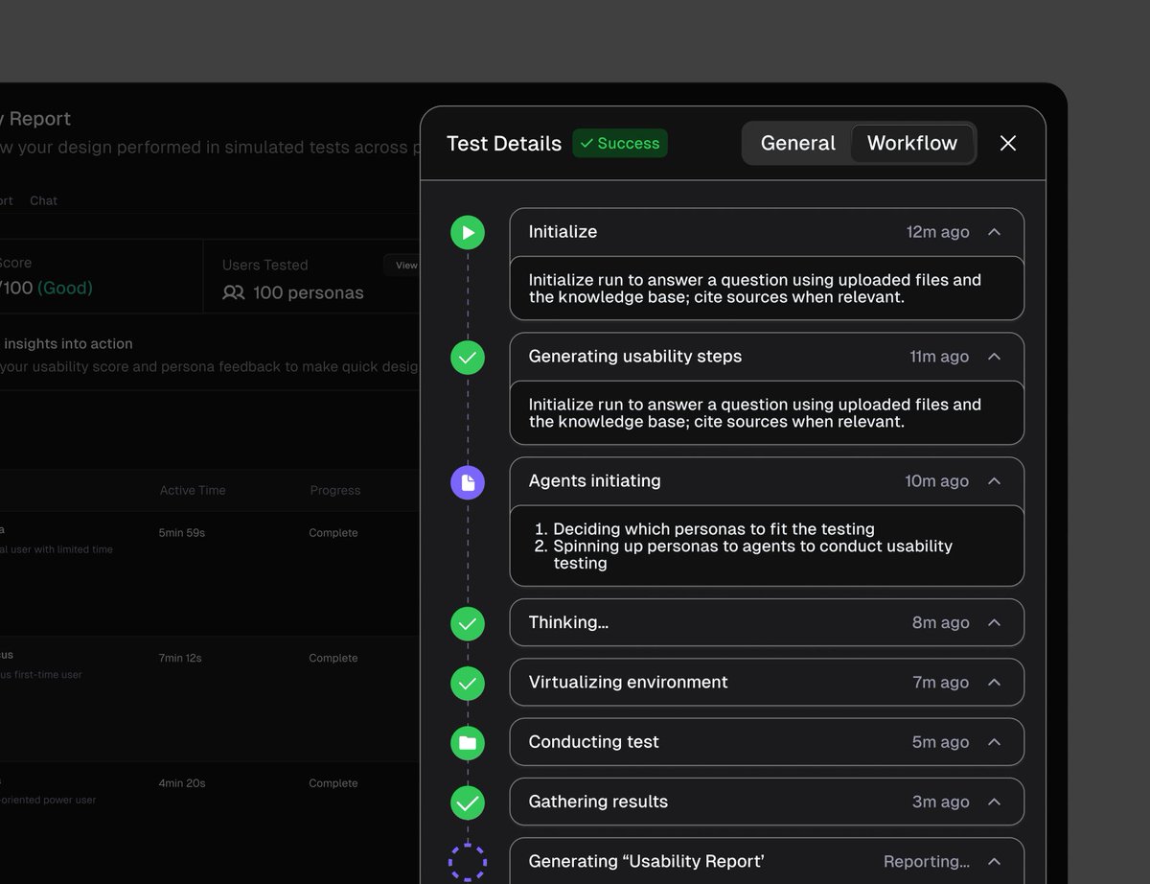Click the personas icon beside 100 personas
The height and width of the screenshot is (884, 1150).
click(233, 292)
